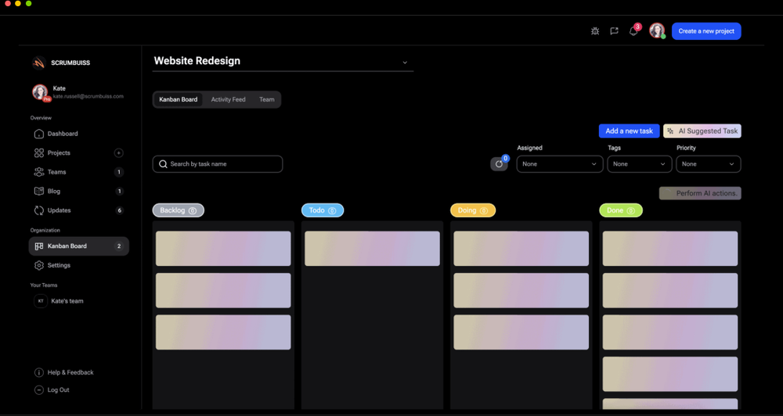Click the Scrumbuiss logo icon
783x416 pixels.
pyautogui.click(x=39, y=63)
